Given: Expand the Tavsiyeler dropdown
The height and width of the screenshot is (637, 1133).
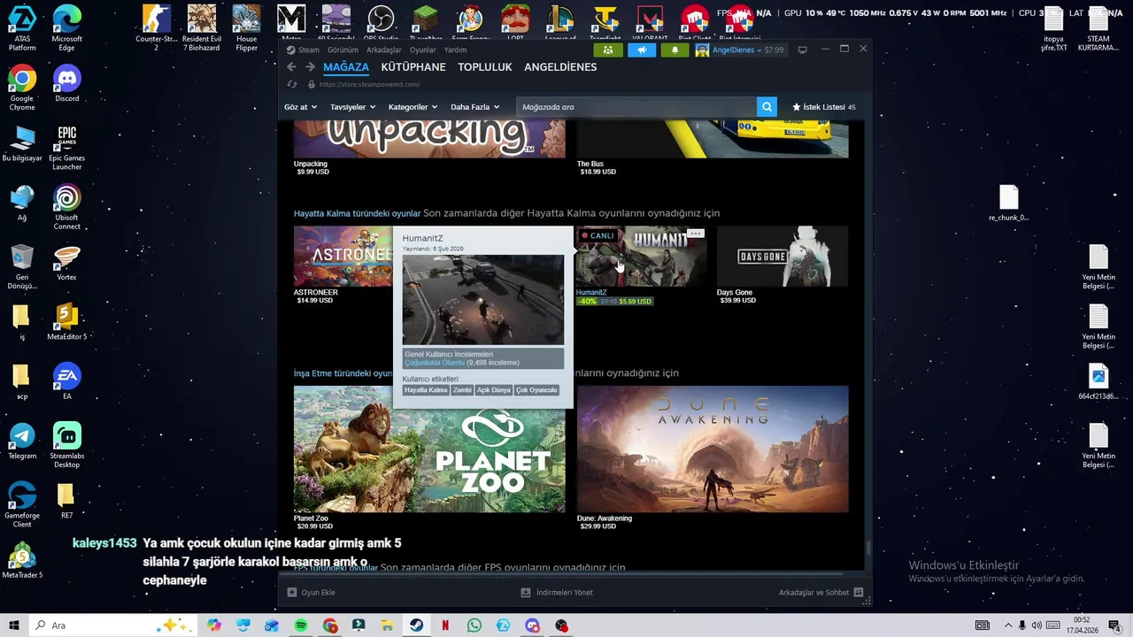Looking at the screenshot, I should 352,107.
